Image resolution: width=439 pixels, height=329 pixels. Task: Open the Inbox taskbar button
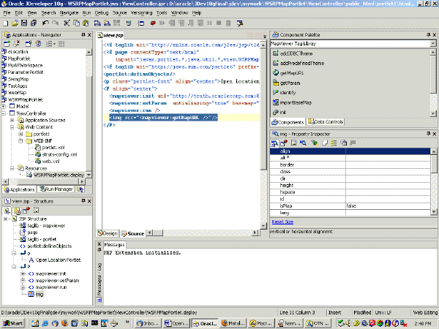(x=148, y=323)
